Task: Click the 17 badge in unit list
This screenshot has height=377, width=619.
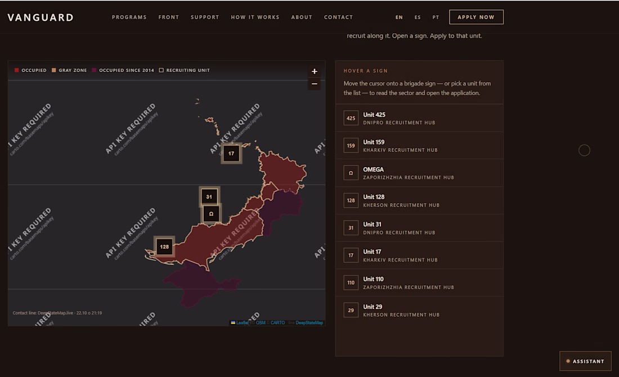Action: pyautogui.click(x=351, y=255)
